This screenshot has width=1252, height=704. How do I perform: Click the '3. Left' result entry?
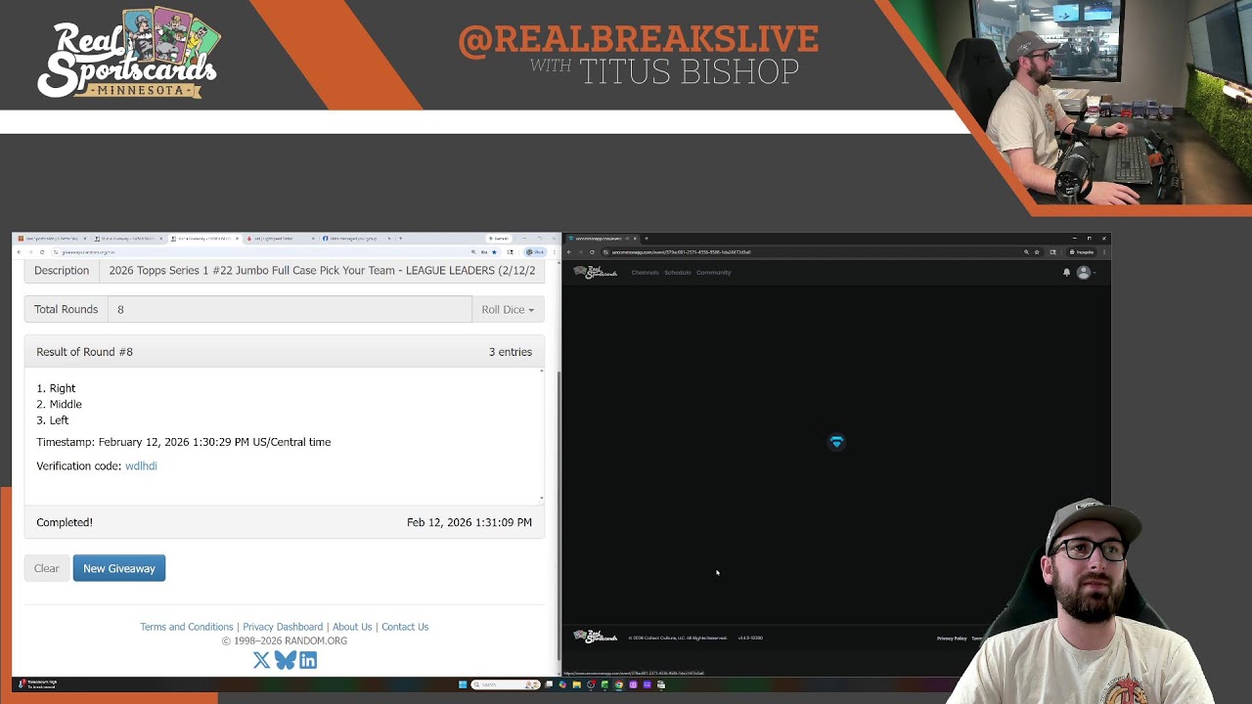click(53, 420)
